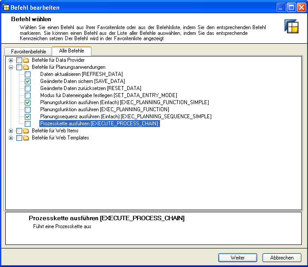The height and width of the screenshot is (267, 308).
Task: Click the wizard icon in the header
Action: tap(292, 26)
